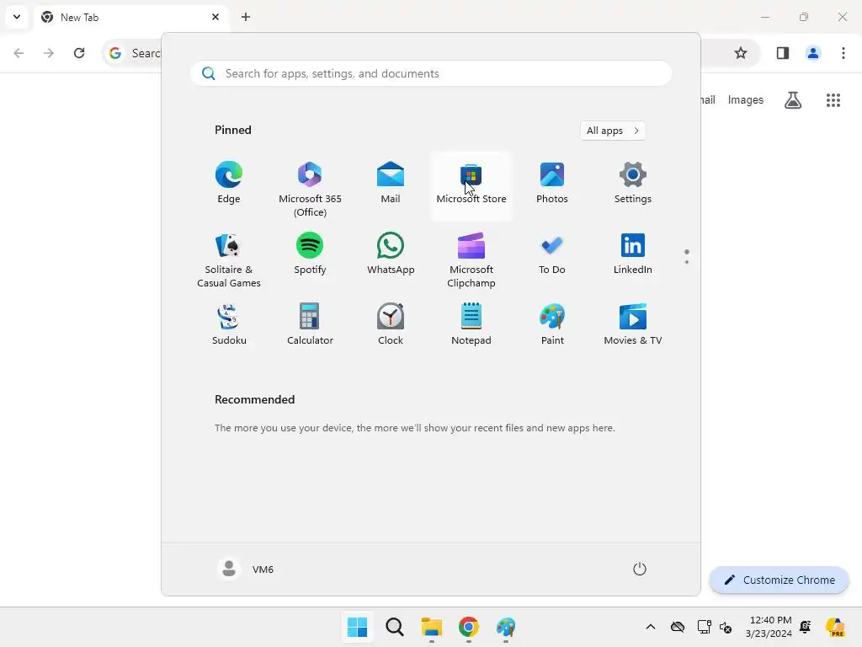Open the Clock app
The height and width of the screenshot is (647, 862).
click(391, 325)
